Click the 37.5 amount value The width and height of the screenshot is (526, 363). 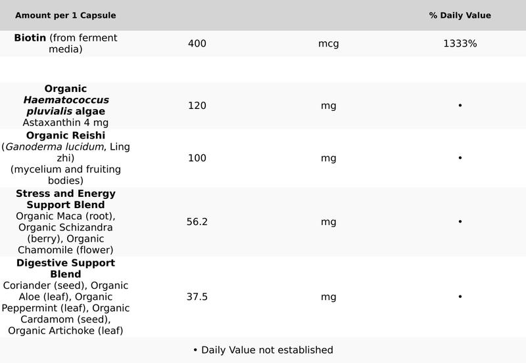point(197,297)
